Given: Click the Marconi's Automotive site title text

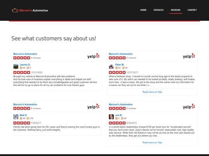Looking at the screenshot, I should [34, 10].
